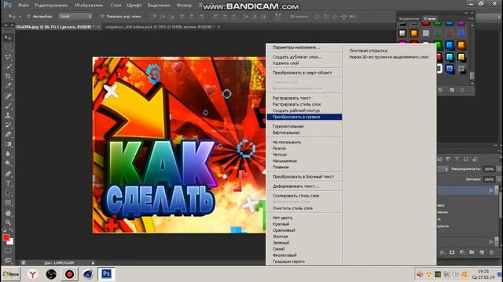This screenshot has height=282, width=503.
Task: Filter the layers by type (T) icon
Action: pos(457,158)
